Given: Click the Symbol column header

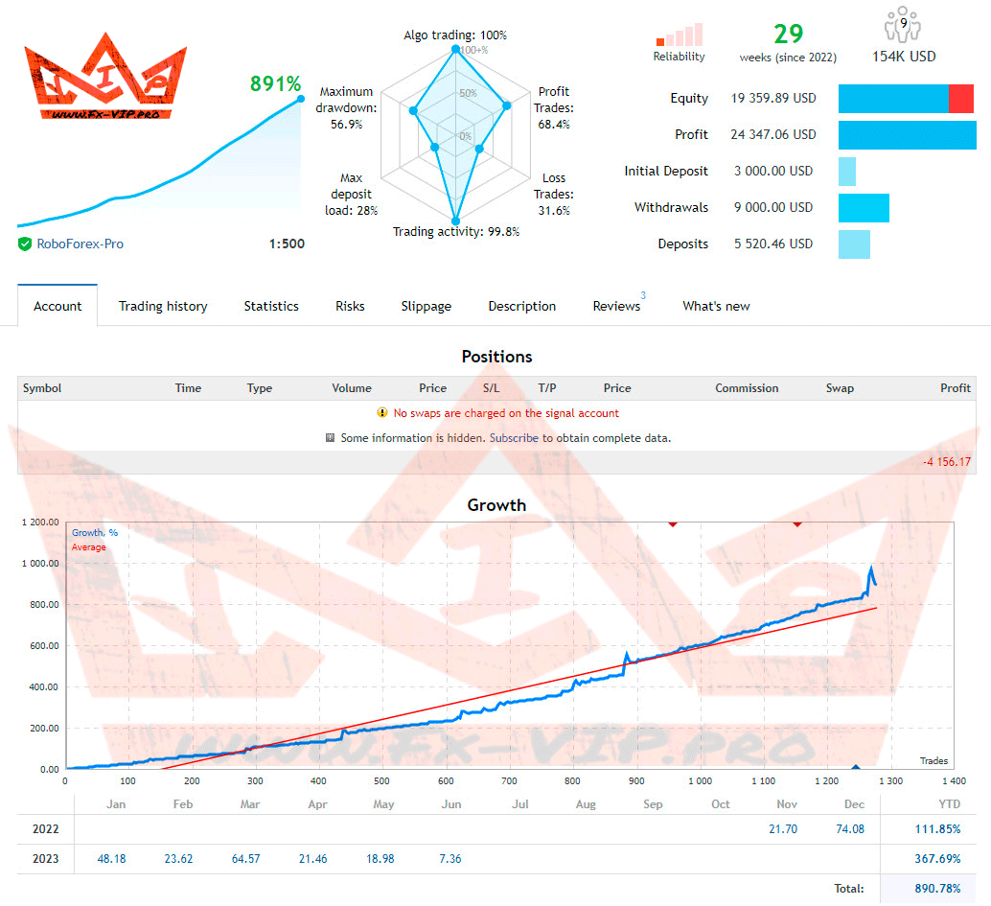Looking at the screenshot, I should (42, 388).
